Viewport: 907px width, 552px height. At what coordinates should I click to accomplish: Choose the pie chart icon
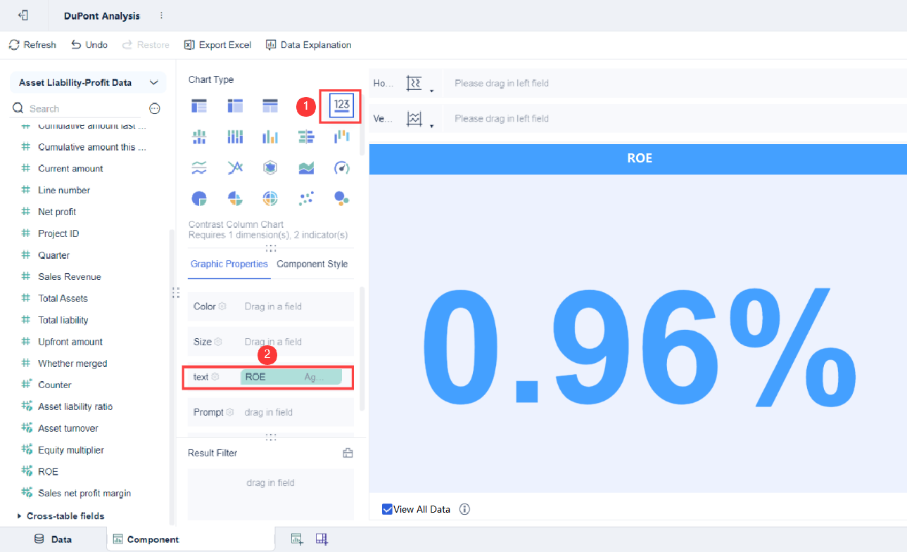click(200, 198)
